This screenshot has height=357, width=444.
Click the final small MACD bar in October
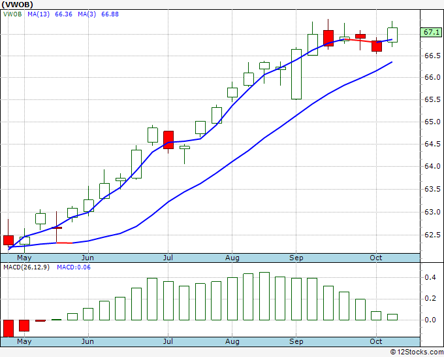[392, 317]
